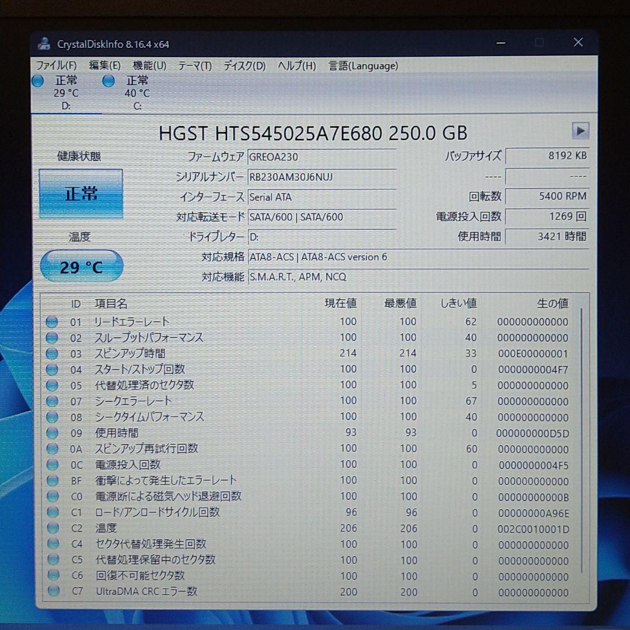Open the ディスク(D) menu
This screenshot has height=630, width=630.
pos(244,65)
